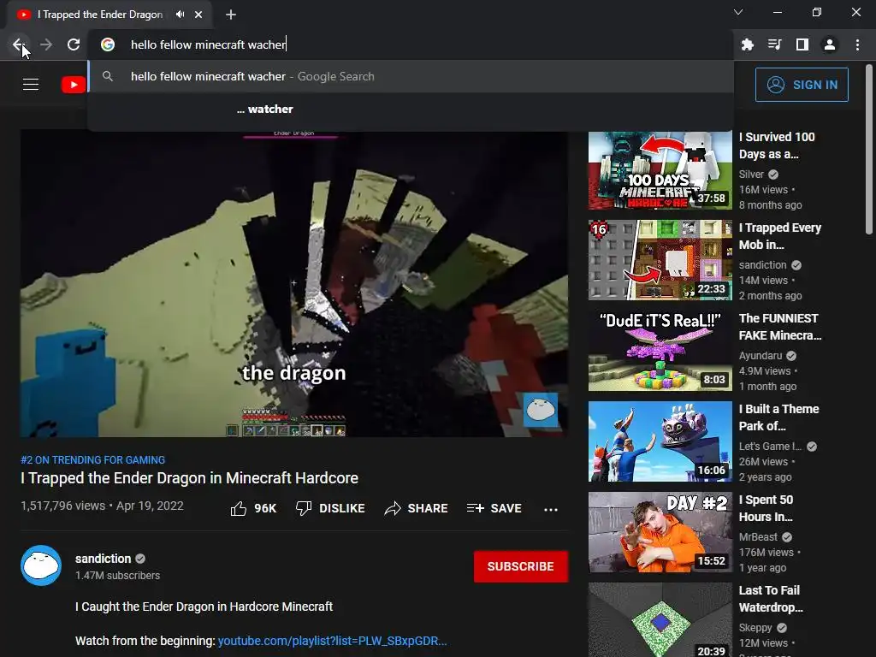This screenshot has width=876, height=657.
Task: Click the '1.47M subscribers' text
Action: (x=117, y=576)
